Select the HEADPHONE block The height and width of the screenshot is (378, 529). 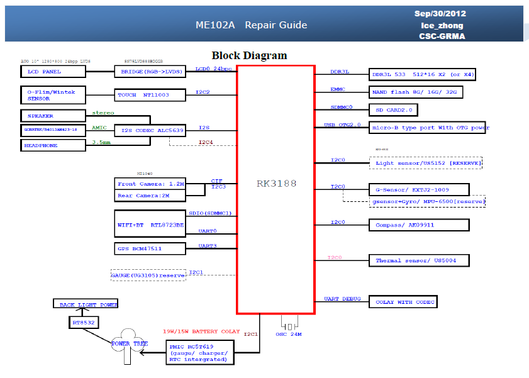pyautogui.click(x=53, y=145)
